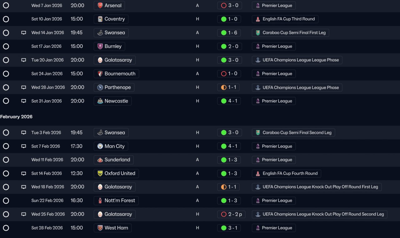Select the Sunderland fixture date Wed 11 Feb 2026
400x238 pixels.
47,160
